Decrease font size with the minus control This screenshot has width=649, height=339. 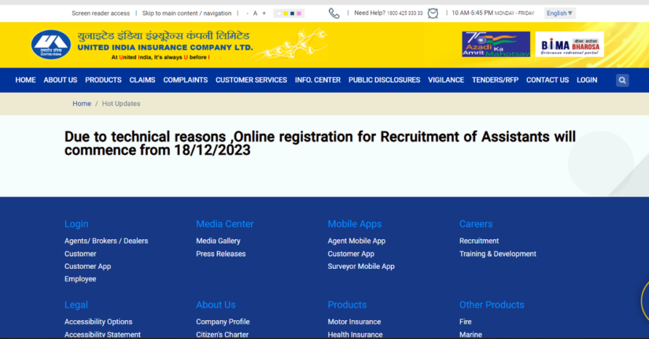pyautogui.click(x=247, y=13)
